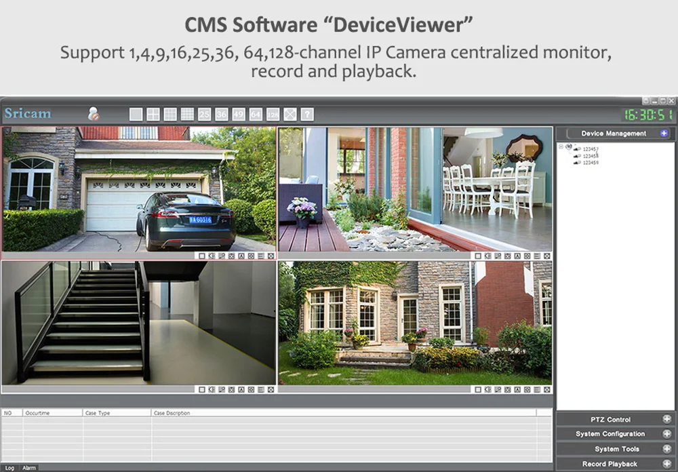The image size is (678, 472).
Task: Click the letter A icon under the garage camera
Action: [x=241, y=256]
